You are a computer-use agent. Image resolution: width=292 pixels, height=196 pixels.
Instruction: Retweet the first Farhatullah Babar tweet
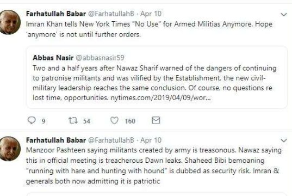pos(73,120)
